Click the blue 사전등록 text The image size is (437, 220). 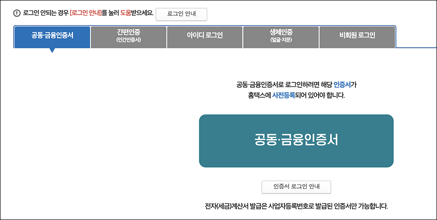284,95
